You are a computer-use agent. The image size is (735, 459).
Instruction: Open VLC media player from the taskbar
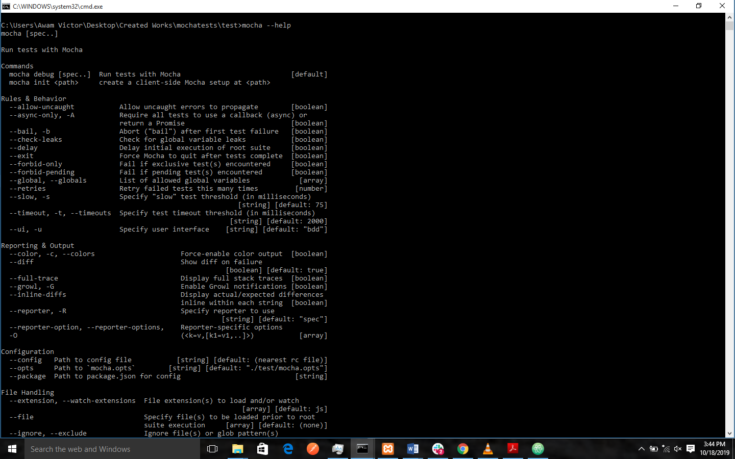point(488,449)
